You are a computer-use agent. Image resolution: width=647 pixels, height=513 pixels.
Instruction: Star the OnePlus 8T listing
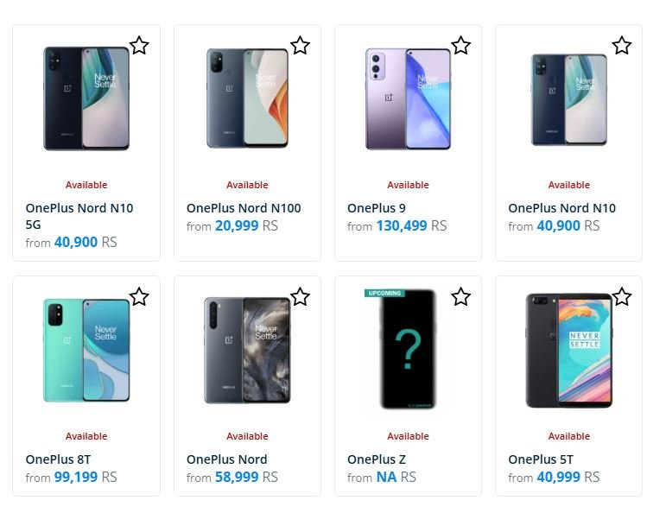coord(139,297)
